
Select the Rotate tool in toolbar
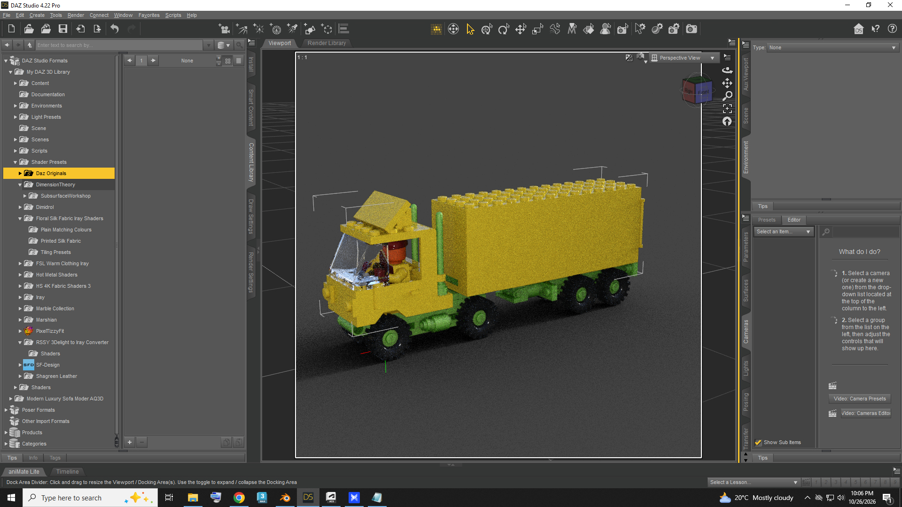504,29
